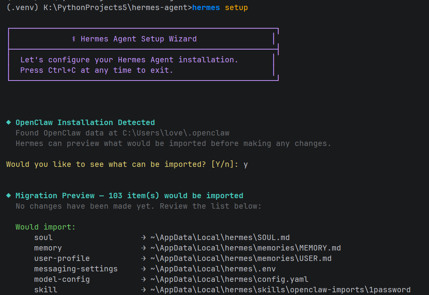
Task: Click the 'messaging-settings' item name
Action: [x=76, y=269]
